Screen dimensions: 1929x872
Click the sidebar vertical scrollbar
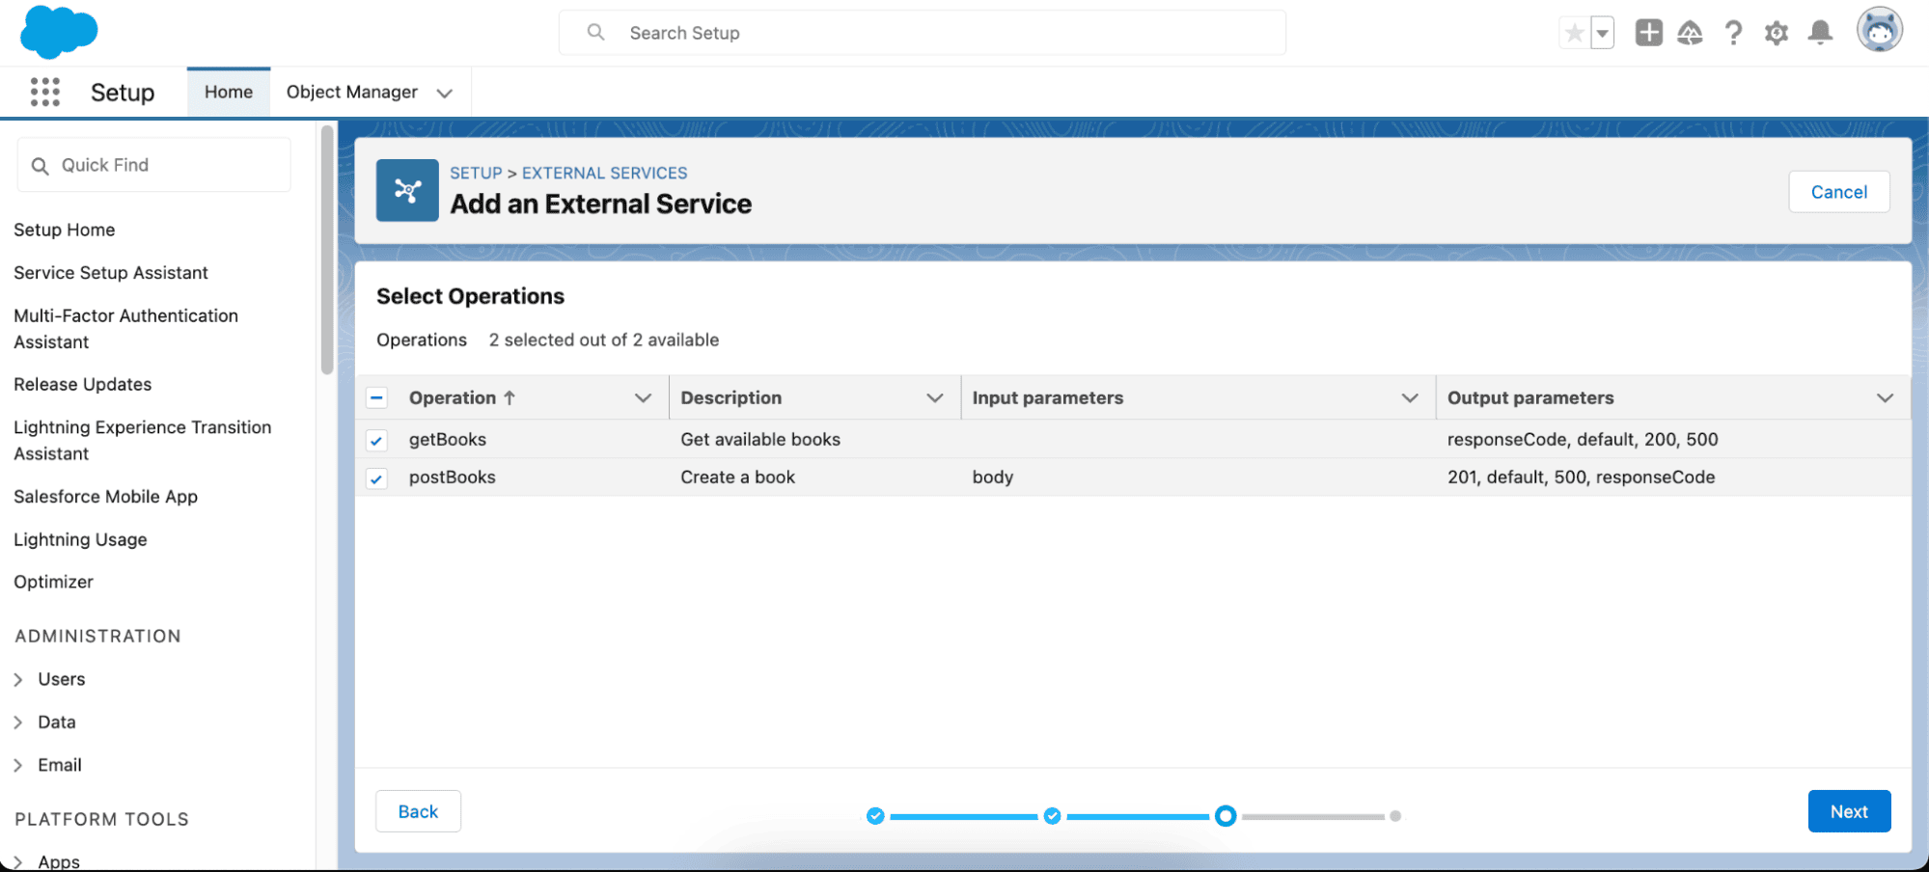tap(327, 249)
